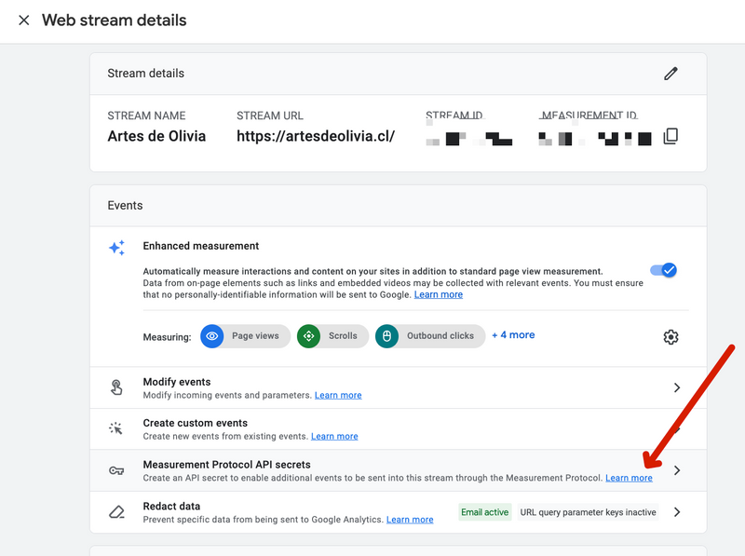Screen dimensions: 745x556
Task: Select the Scrolls chip
Action: click(332, 336)
